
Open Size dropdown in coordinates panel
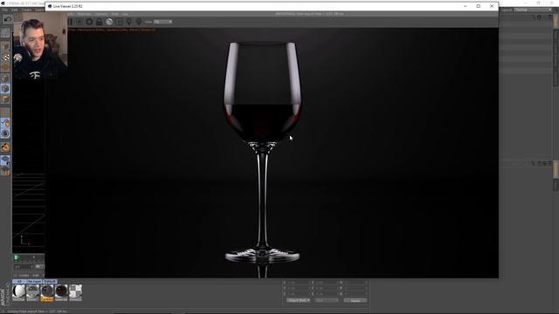[326, 300]
